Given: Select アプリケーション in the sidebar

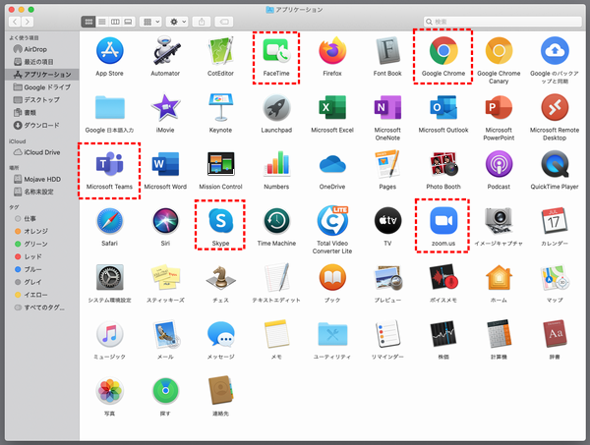Looking at the screenshot, I should 41,75.
